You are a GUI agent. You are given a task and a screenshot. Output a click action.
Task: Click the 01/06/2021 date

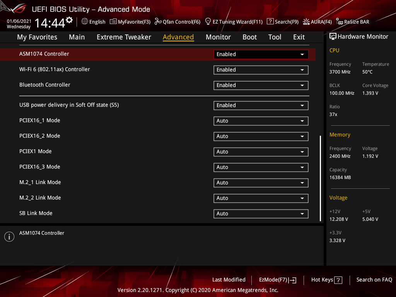(19, 21)
